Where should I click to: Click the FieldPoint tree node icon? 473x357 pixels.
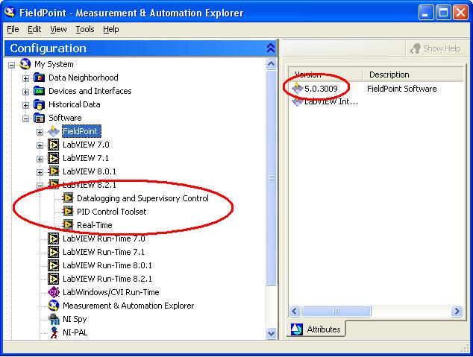(x=54, y=131)
